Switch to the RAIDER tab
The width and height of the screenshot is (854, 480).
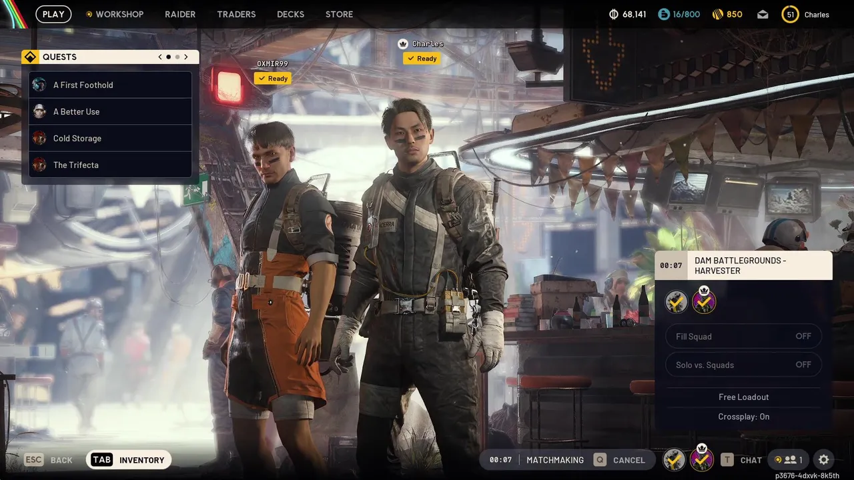(x=180, y=14)
